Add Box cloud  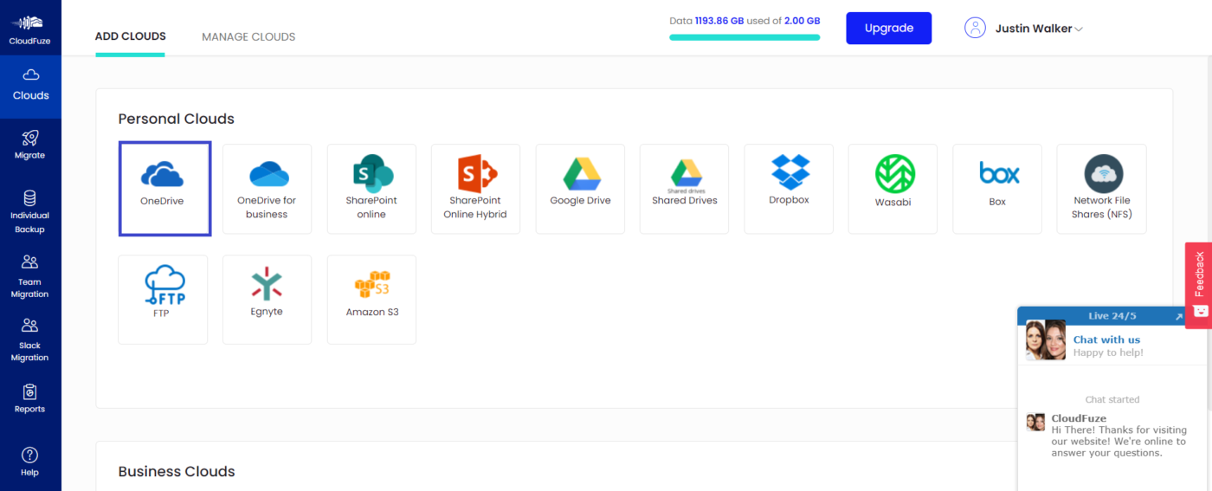(997, 189)
